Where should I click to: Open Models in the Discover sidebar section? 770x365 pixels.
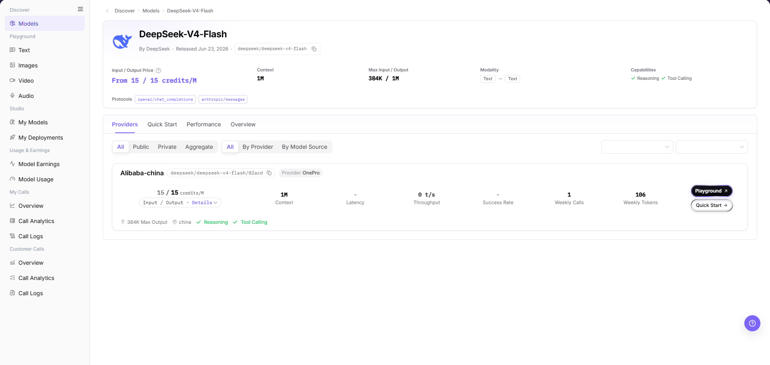(45, 24)
